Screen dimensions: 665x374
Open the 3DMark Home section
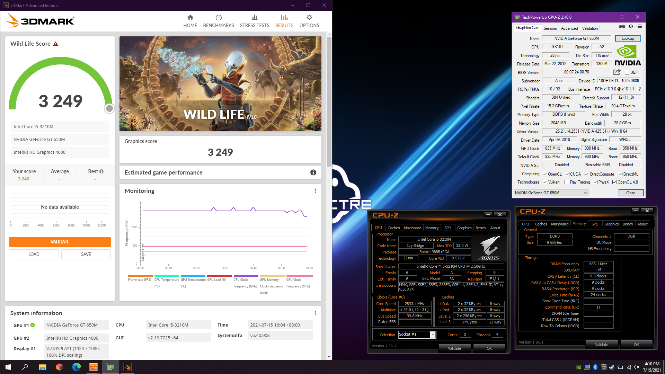tap(190, 21)
